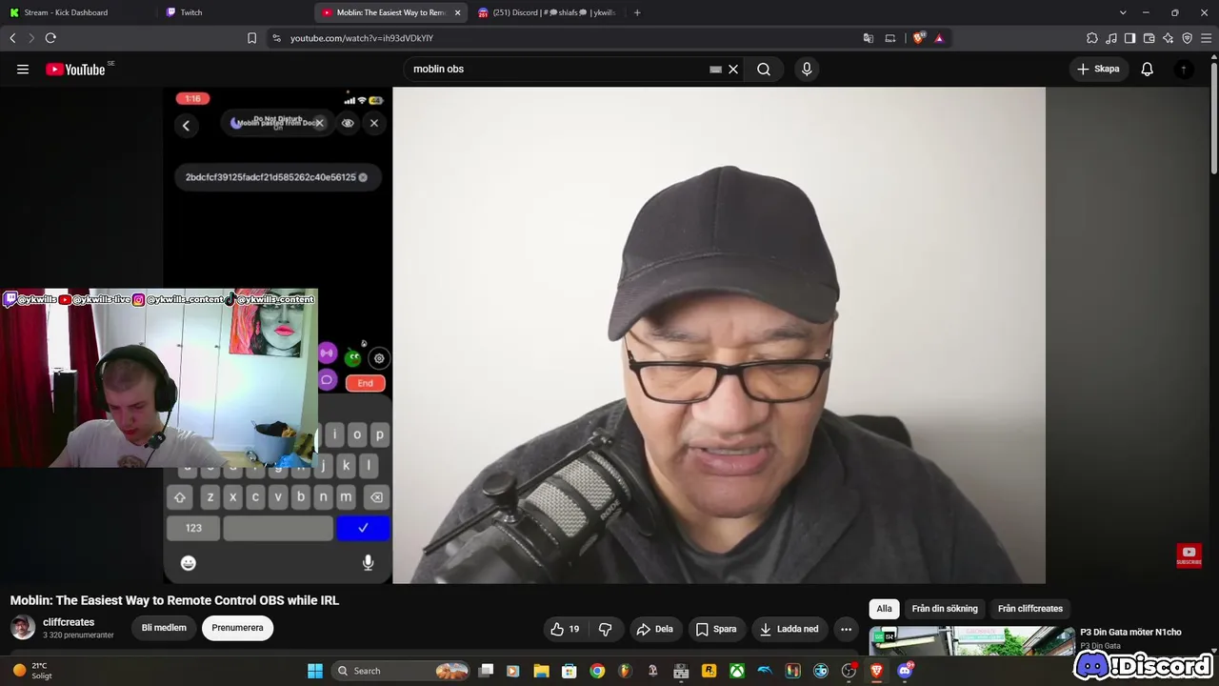
Task: Open YouTube notifications bell
Action: click(x=1148, y=69)
